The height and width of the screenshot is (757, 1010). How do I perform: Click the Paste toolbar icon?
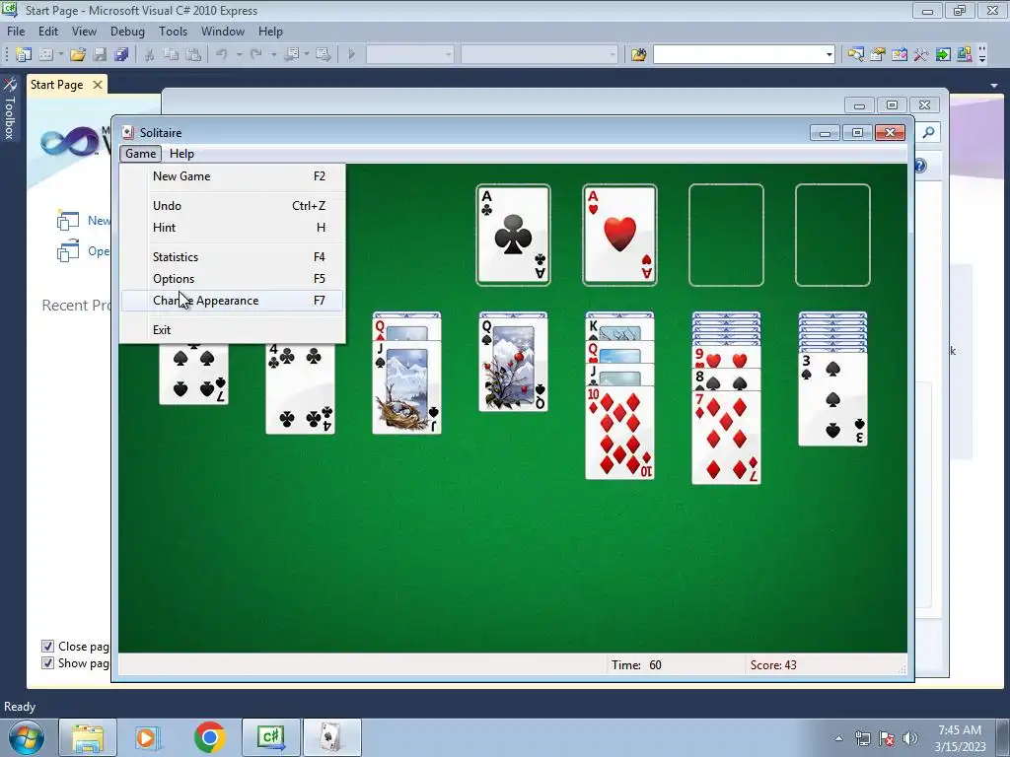tap(192, 55)
